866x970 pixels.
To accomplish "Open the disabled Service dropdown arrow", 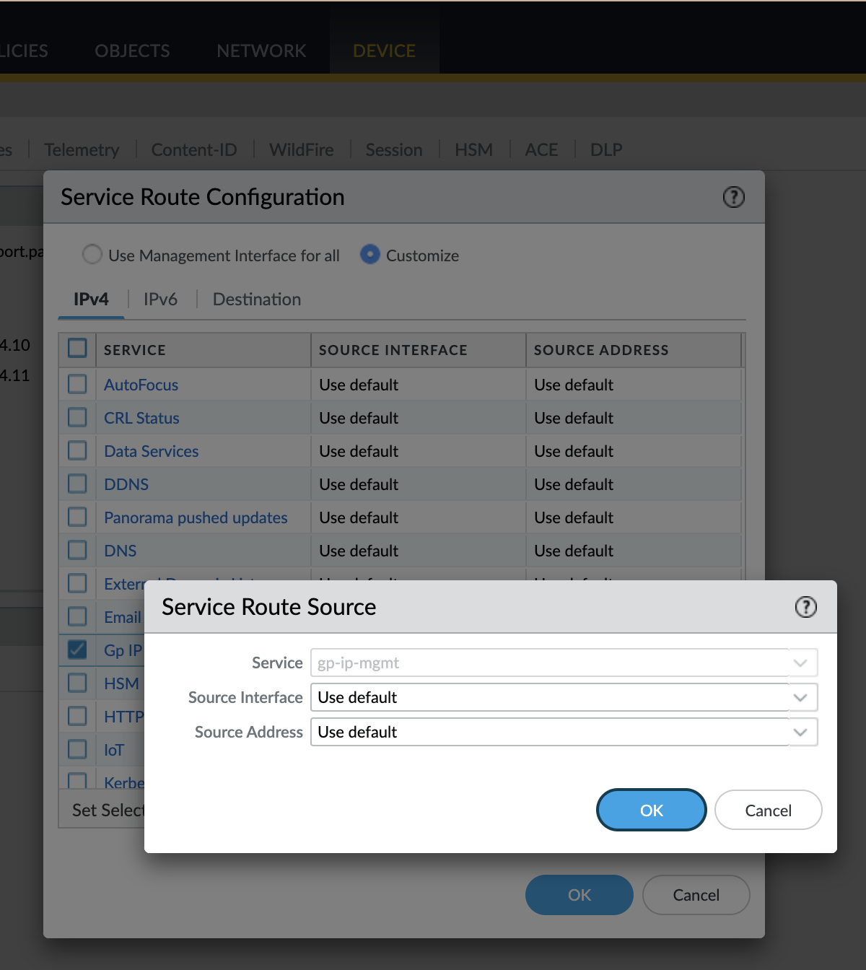I will coord(800,663).
